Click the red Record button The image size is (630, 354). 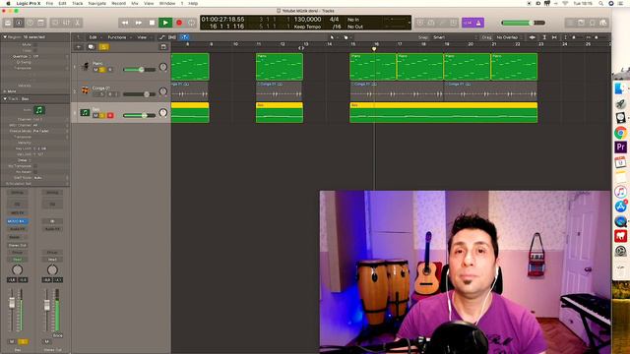(x=179, y=23)
